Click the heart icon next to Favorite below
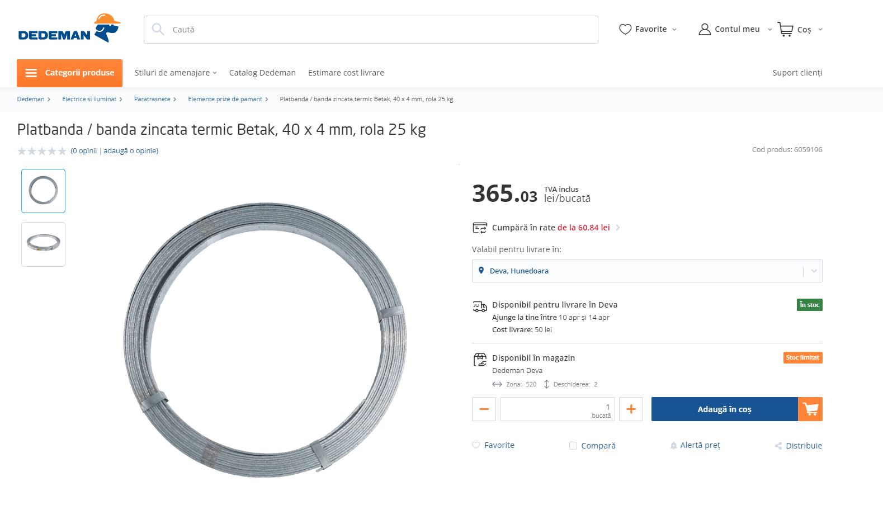Viewport: 883px width, 505px height. click(x=476, y=445)
